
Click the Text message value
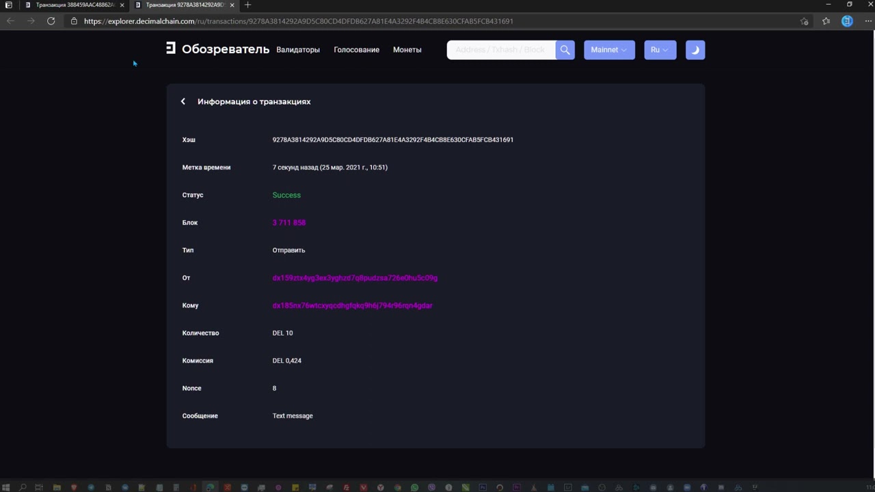click(x=293, y=415)
